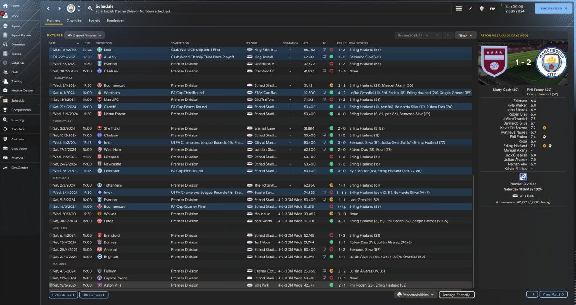This screenshot has height=305, width=576.
Task: Sort by the Result column header
Action: pos(342,43)
